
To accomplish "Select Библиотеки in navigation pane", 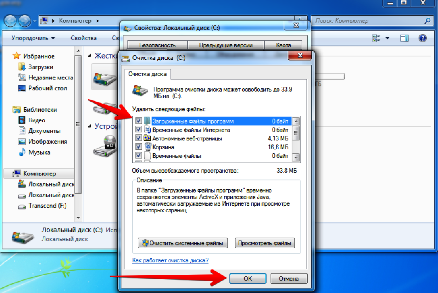I will 35,110.
